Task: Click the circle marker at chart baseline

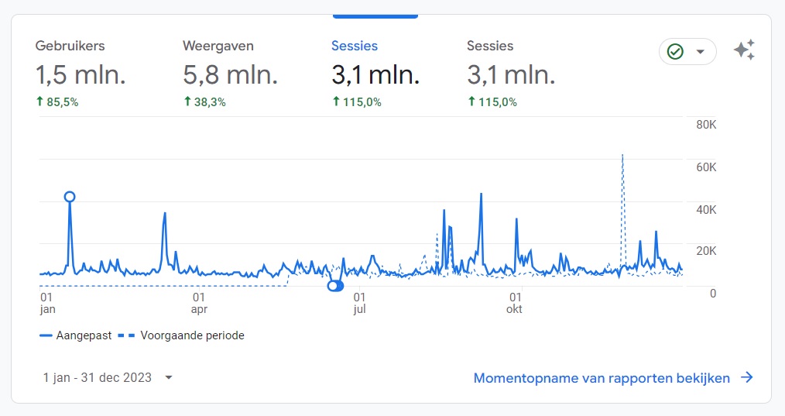Action: pyautogui.click(x=334, y=286)
